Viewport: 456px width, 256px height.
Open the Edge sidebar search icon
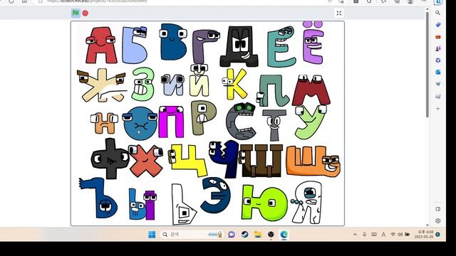[437, 13]
